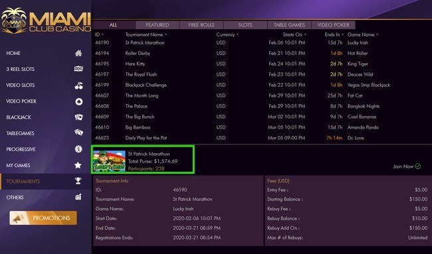Click the Video Slots cherries icon
Viewport: 432px width, 254px height.
pos(78,86)
